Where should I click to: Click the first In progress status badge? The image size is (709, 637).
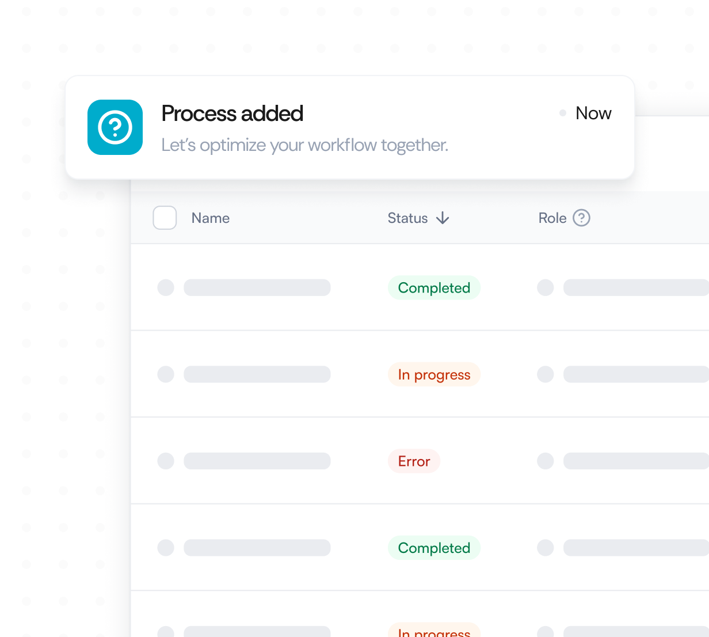(434, 375)
